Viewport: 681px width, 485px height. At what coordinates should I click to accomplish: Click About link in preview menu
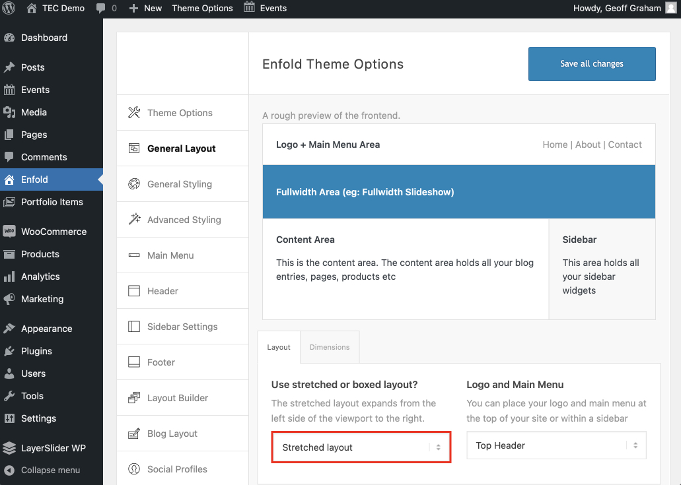pyautogui.click(x=588, y=145)
